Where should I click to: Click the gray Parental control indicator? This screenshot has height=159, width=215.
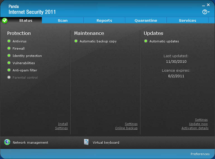point(9,78)
